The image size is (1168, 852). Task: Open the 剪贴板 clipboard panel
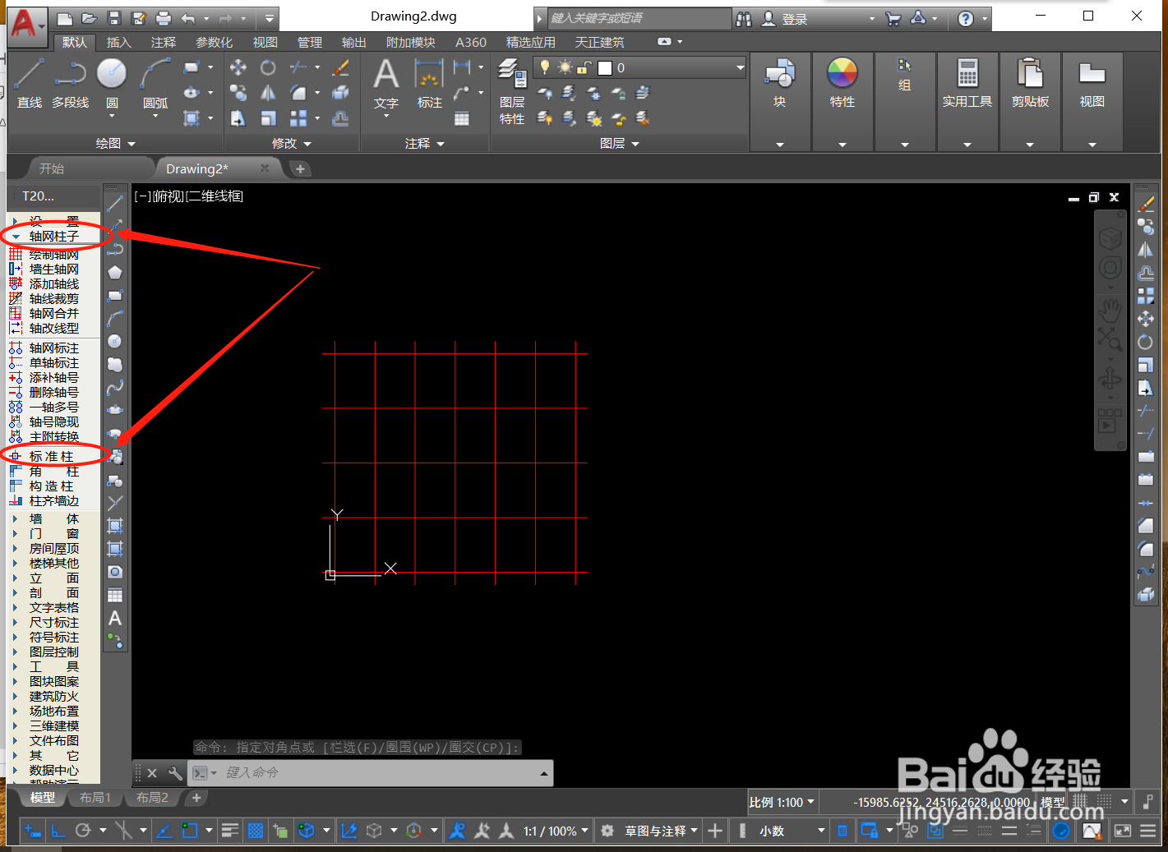pos(1029,85)
